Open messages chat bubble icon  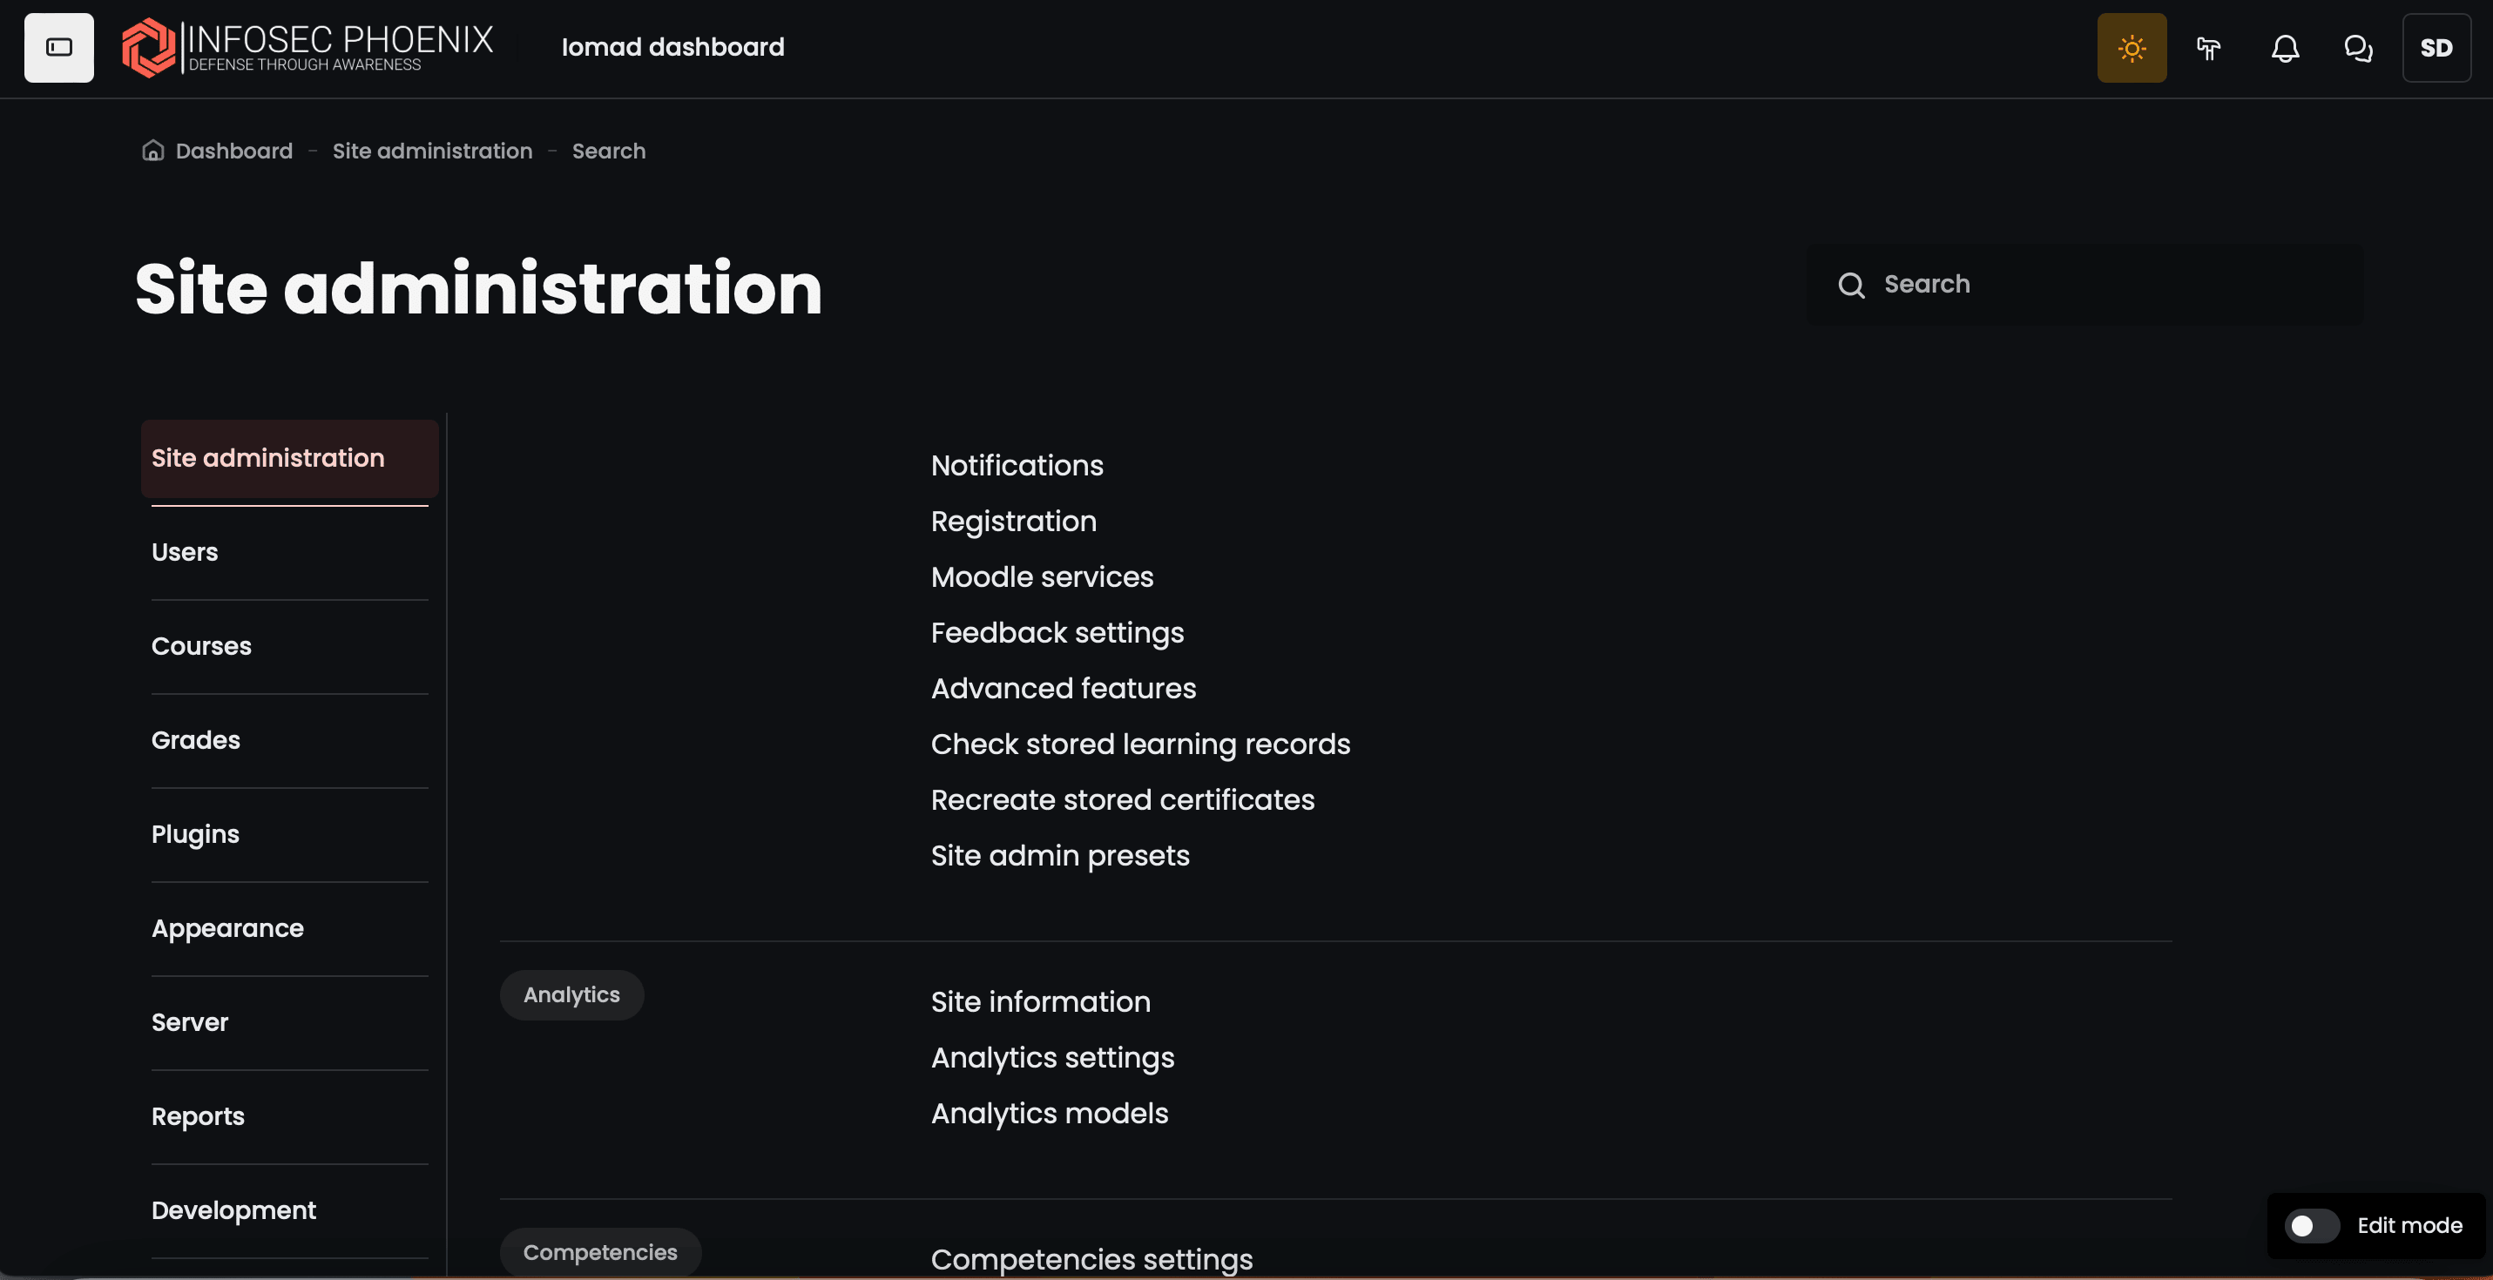pyautogui.click(x=2357, y=47)
